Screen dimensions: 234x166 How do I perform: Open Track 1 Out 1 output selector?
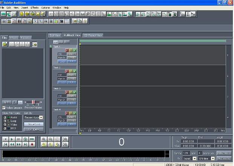click(72, 54)
